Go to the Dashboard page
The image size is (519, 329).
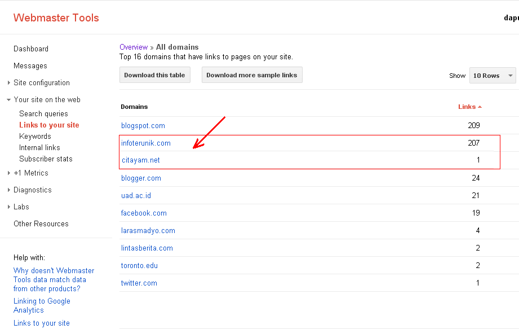pos(31,49)
